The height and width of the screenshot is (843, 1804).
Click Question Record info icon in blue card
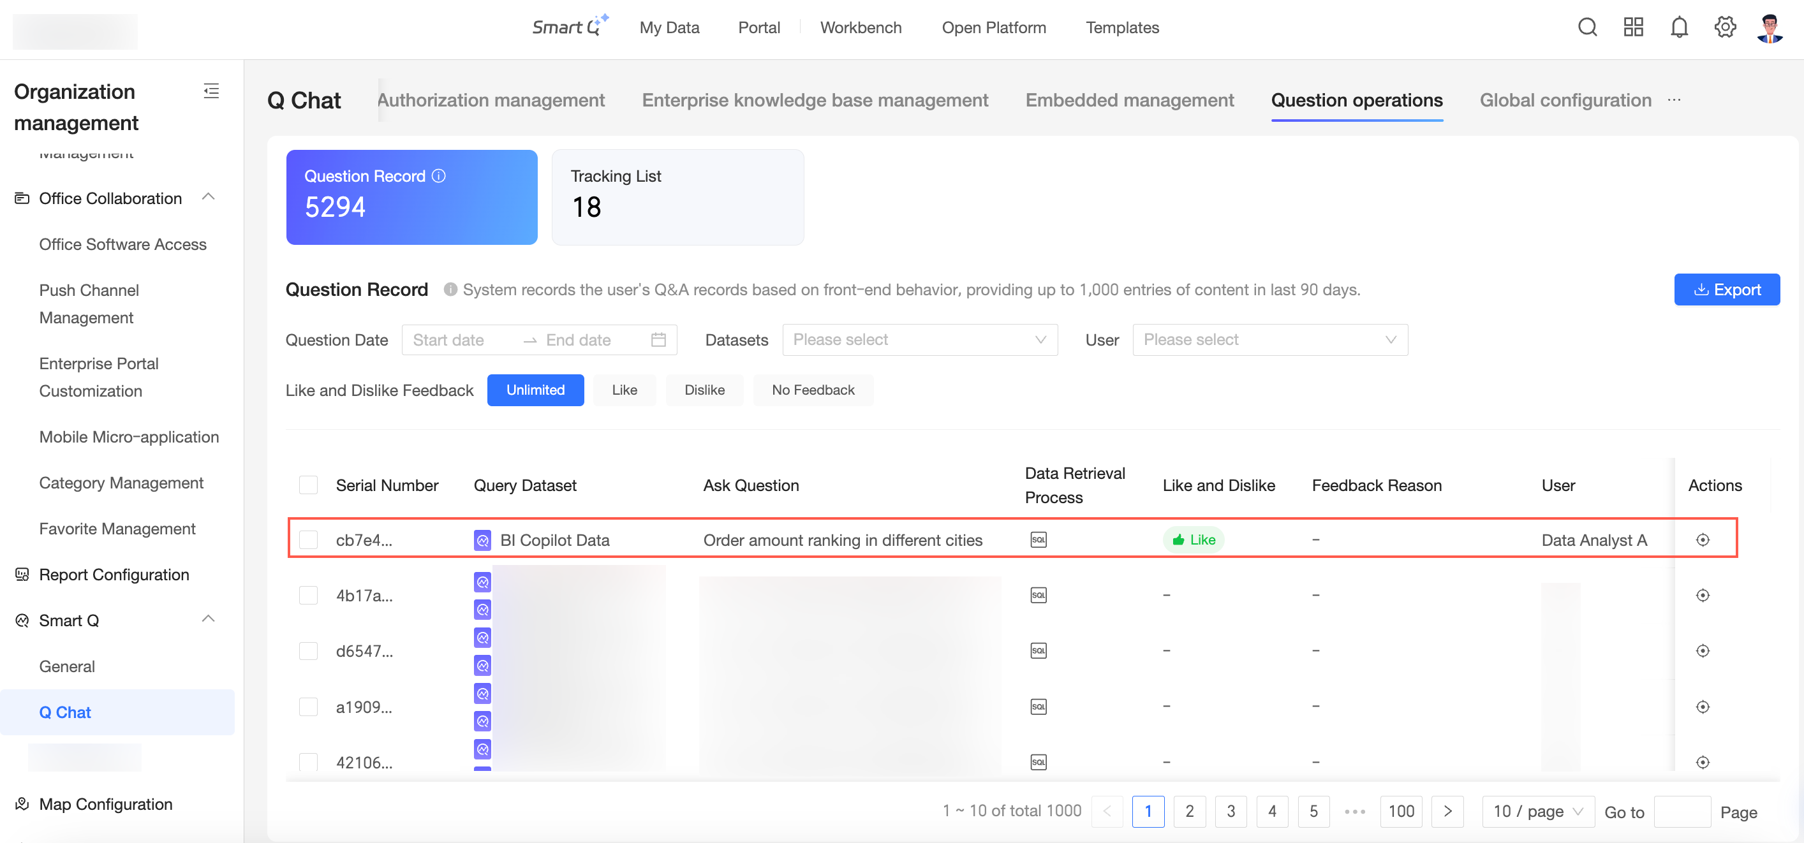pyautogui.click(x=438, y=176)
